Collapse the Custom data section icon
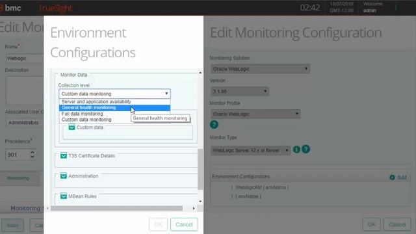 click(x=71, y=127)
